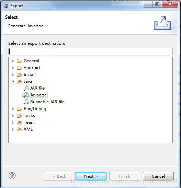The image size is (181, 188).
Task: Expand the Run/Debug category
Action: pos(13,109)
